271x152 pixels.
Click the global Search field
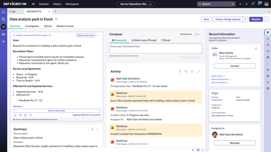213,4
